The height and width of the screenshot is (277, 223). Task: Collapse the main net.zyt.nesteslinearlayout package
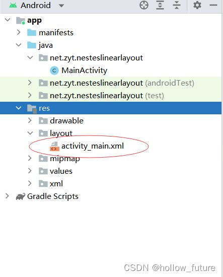click(x=30, y=57)
